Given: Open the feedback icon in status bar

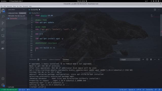Looking at the screenshot, I should (x=156, y=90).
